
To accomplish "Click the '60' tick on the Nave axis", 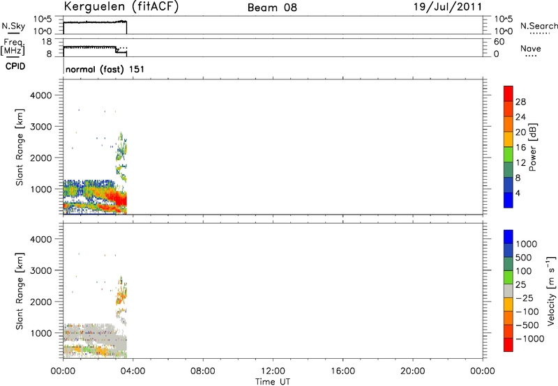I will [x=499, y=42].
